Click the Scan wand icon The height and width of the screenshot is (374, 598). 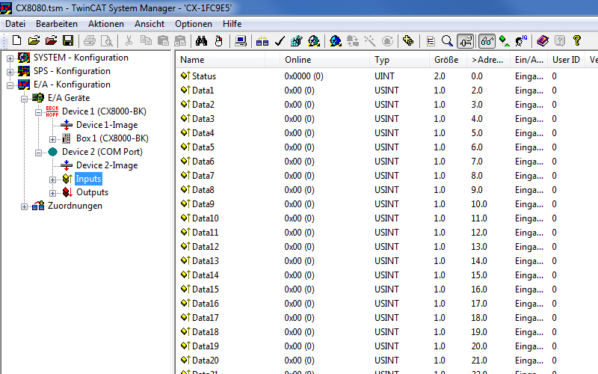pos(370,40)
